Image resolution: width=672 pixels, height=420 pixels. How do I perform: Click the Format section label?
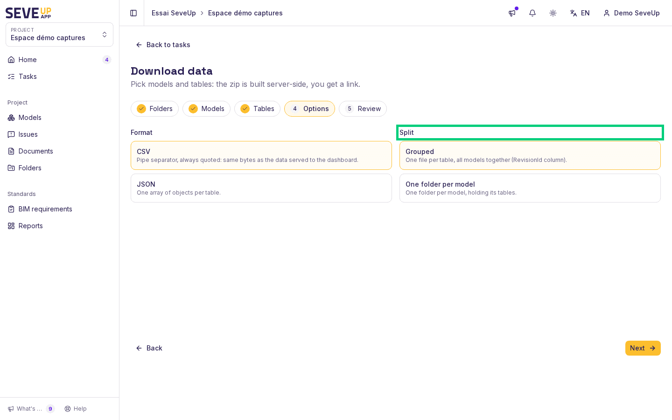pyautogui.click(x=141, y=133)
